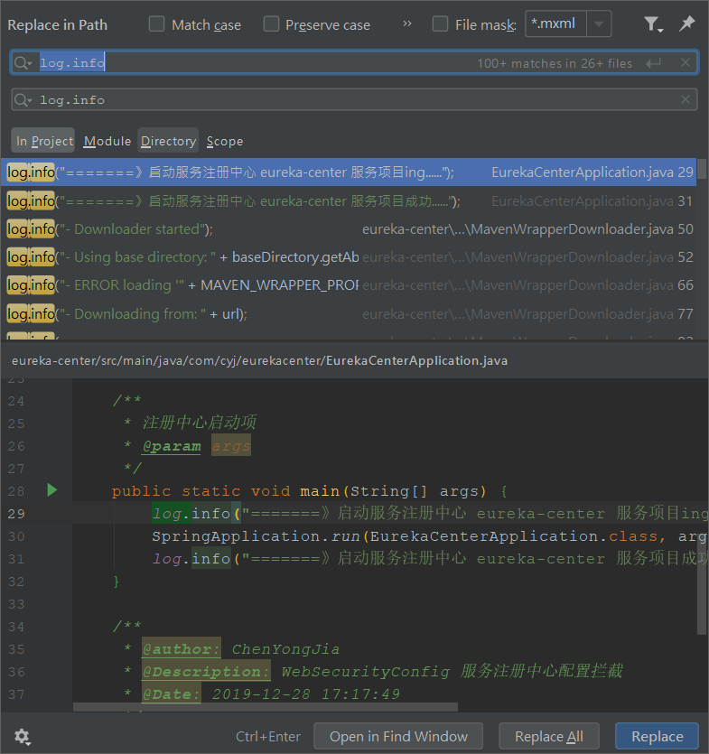This screenshot has height=754, width=709.
Task: Select the ERROR loading result row
Action: pyautogui.click(x=349, y=285)
